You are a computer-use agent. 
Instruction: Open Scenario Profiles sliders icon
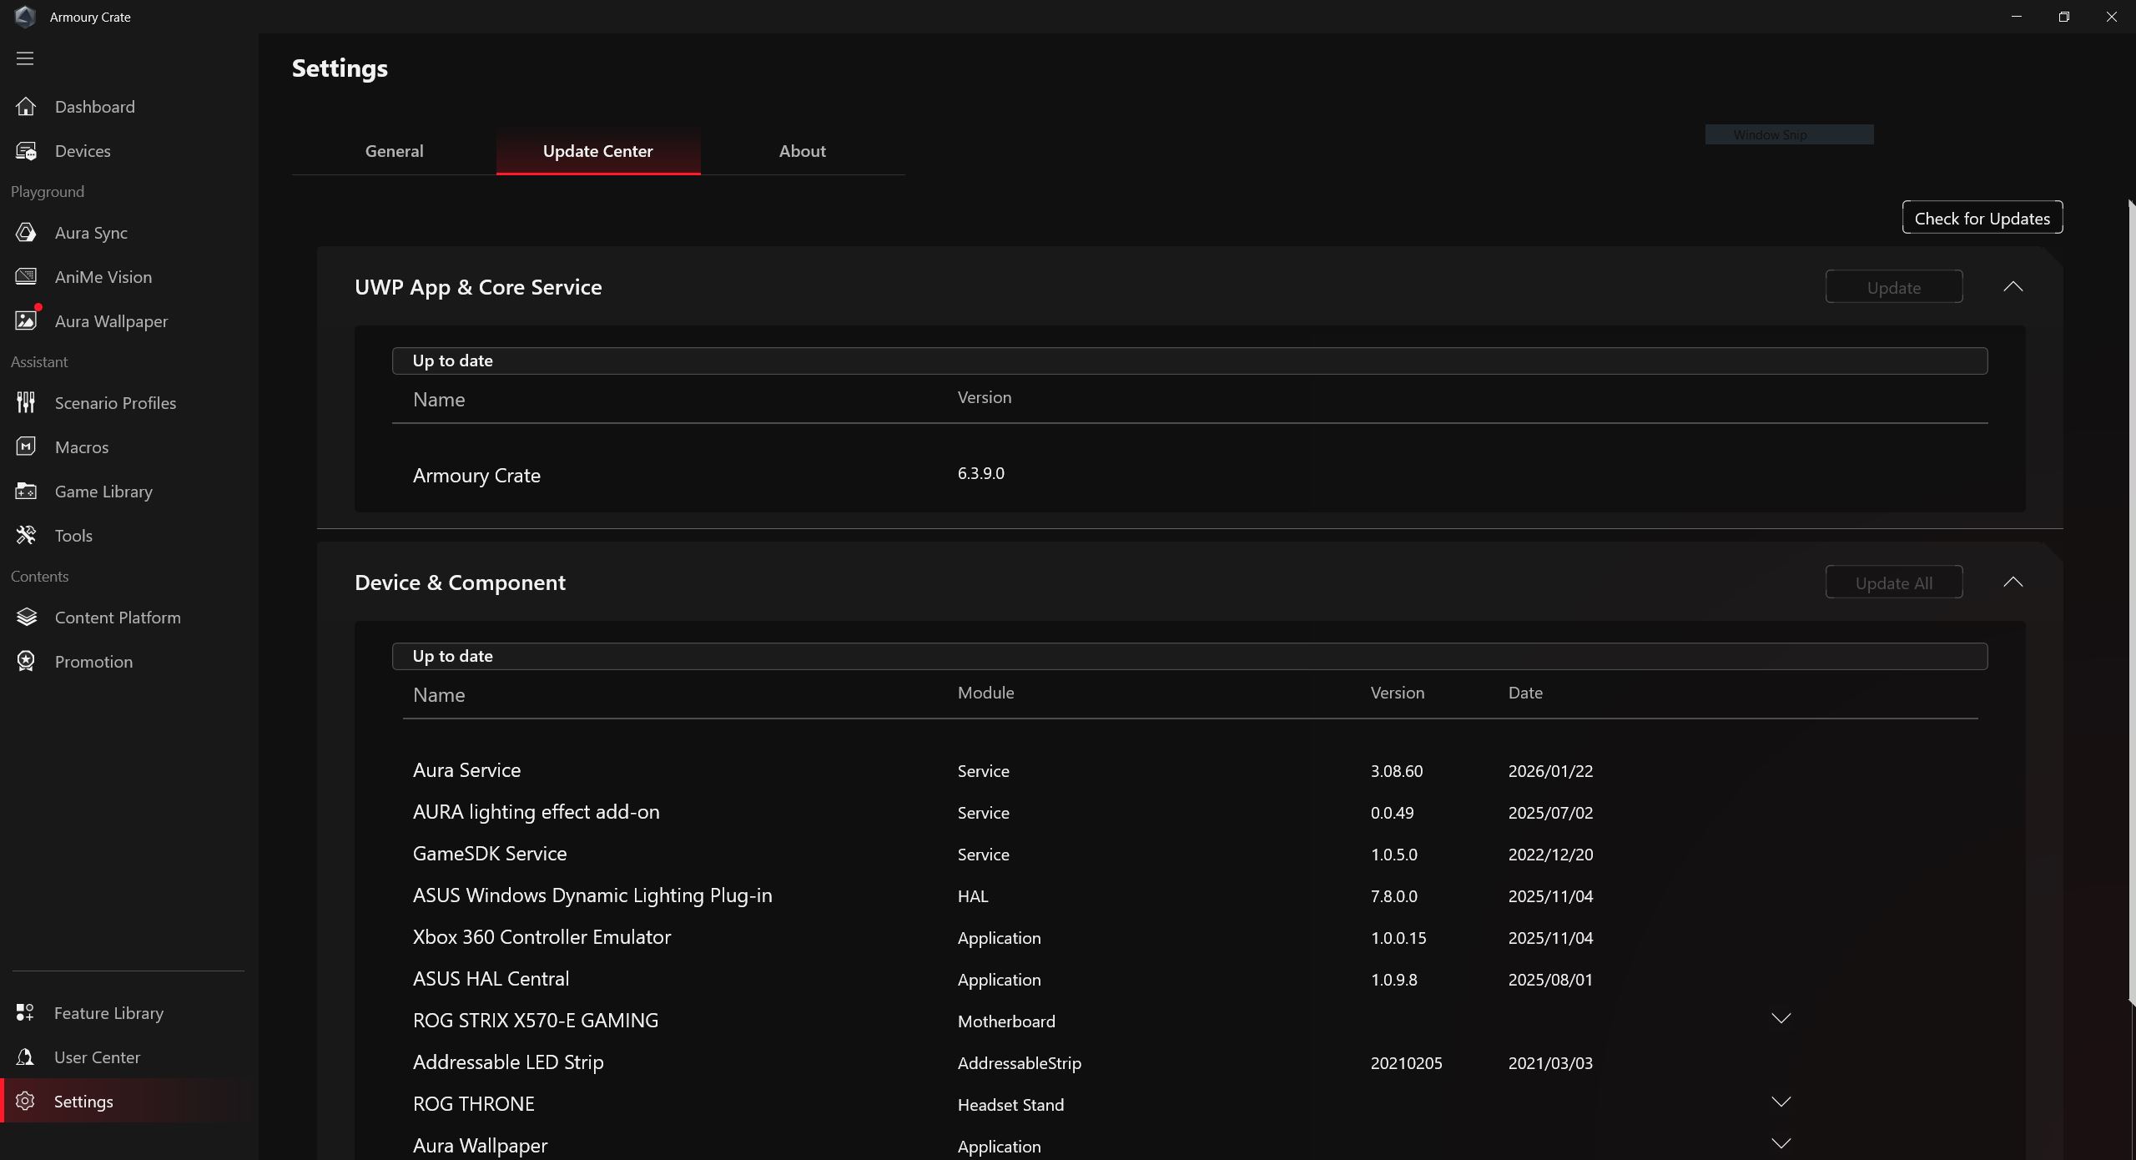26,403
